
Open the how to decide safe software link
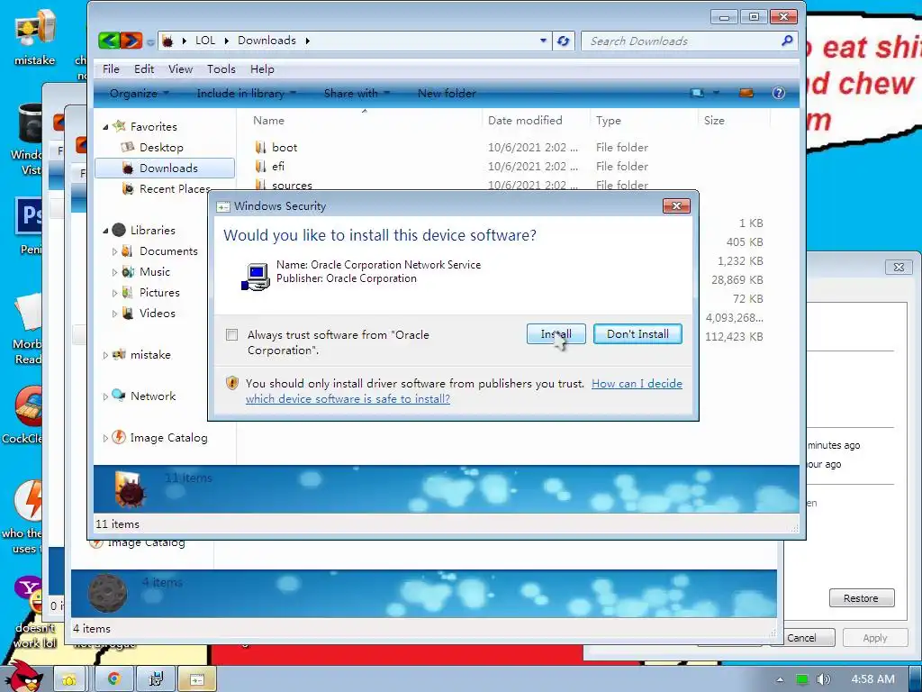(464, 391)
